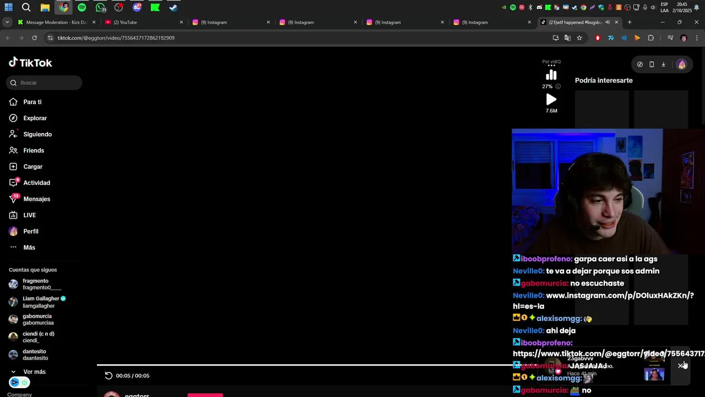The image size is (705, 397).
Task: Click the 27% info icon
Action: (558, 87)
